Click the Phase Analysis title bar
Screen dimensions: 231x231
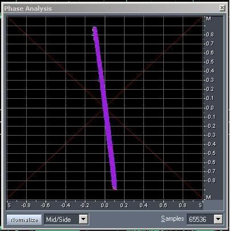(114, 9)
